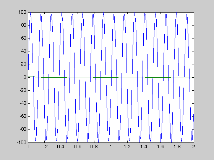Click the y-axis tick label "40"
Viewport: 214px width, 160px height.
24,51
